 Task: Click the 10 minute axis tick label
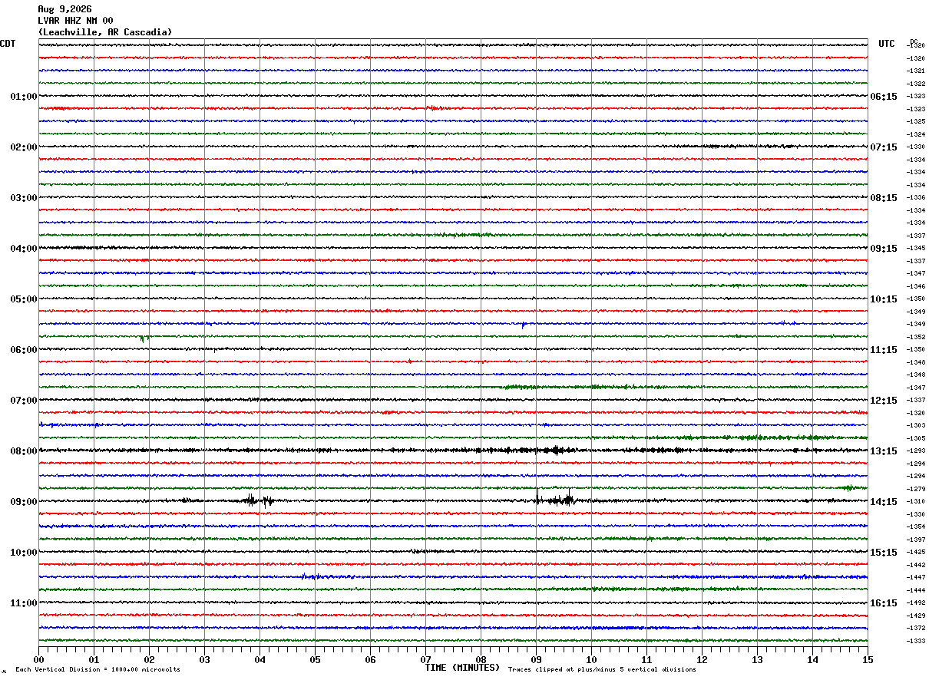click(x=591, y=659)
